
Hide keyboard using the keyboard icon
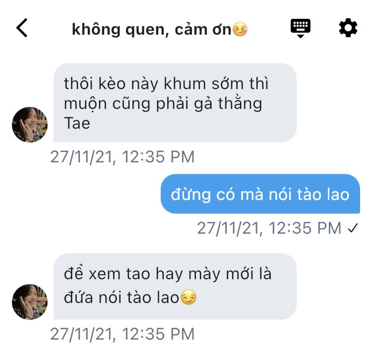[301, 28]
